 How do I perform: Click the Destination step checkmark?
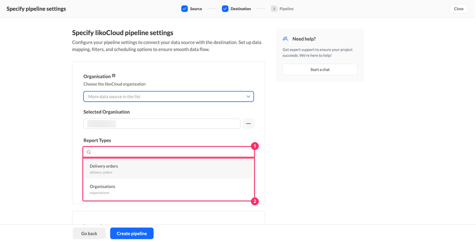[x=225, y=9]
